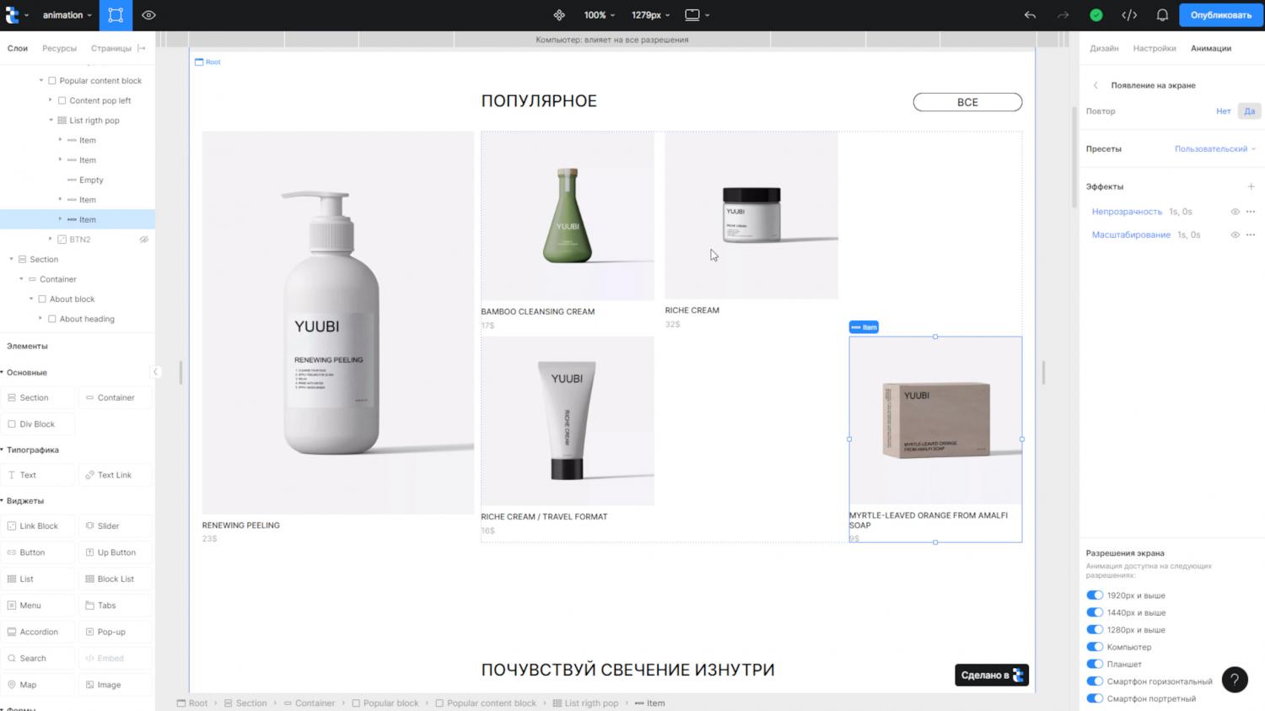Click the help question mark button

coord(1235,679)
